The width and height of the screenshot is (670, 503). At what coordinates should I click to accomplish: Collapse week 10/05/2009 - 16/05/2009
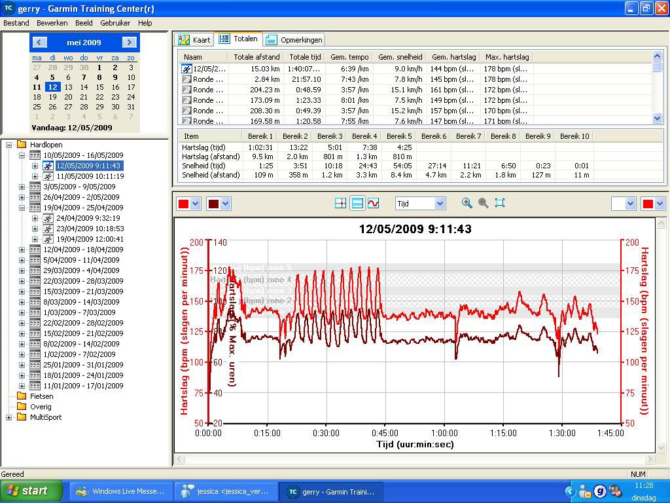(x=22, y=155)
